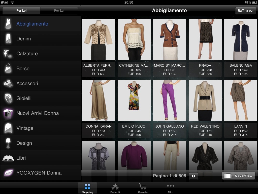The image size is (258, 194).
Task: Open the Altro three-dots icon
Action: pos(171,186)
